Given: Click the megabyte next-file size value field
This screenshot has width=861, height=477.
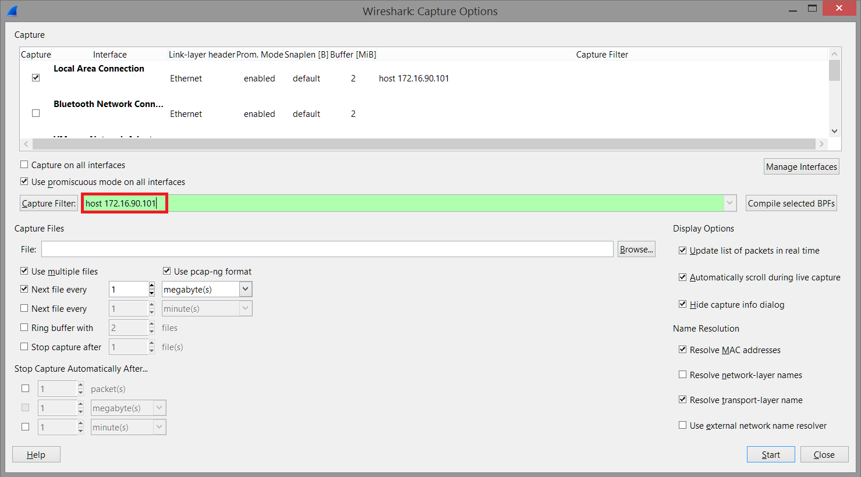Looking at the screenshot, I should [129, 289].
